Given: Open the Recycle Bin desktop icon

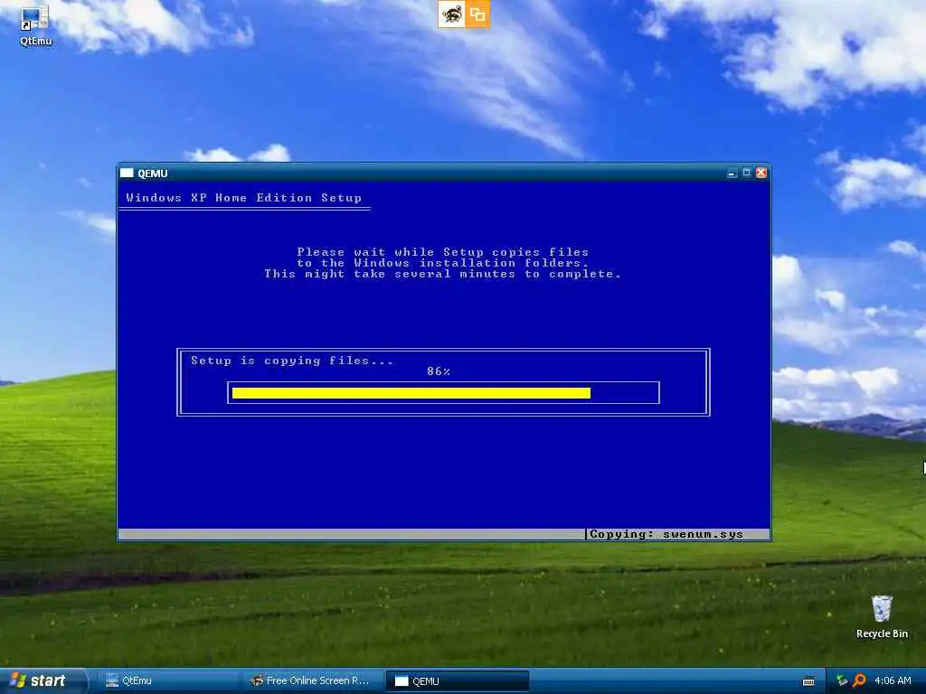Looking at the screenshot, I should click(x=882, y=616).
